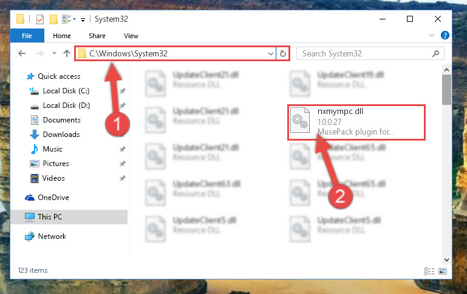Switch to details view icon

(x=429, y=271)
